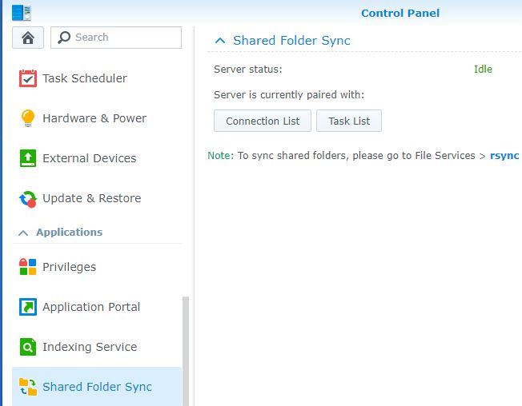Collapse the Applications section
Image resolution: width=522 pixels, height=406 pixels.
point(22,233)
